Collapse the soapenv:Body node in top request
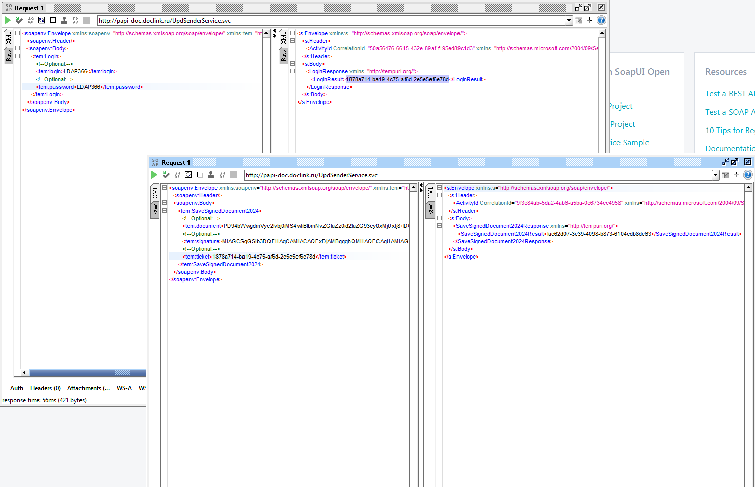The height and width of the screenshot is (487, 755). [17, 48]
